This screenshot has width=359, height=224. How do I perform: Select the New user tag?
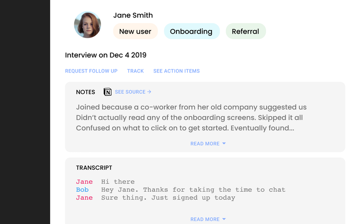[x=136, y=31]
